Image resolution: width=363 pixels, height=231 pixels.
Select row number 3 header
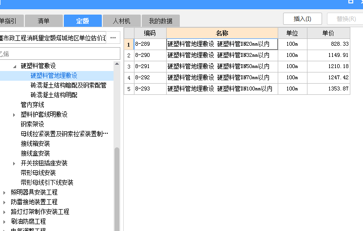coord(129,67)
